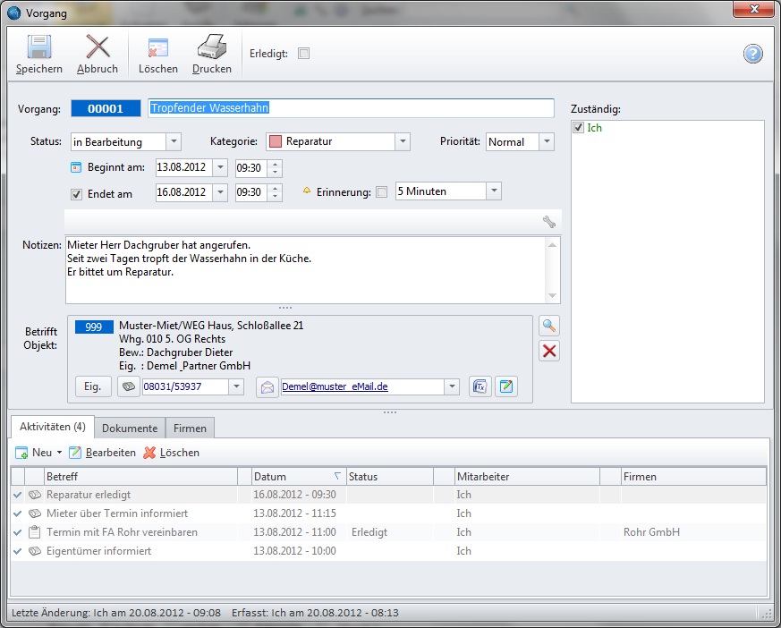
Task: Switch to the Firmen tab
Action: (x=190, y=429)
